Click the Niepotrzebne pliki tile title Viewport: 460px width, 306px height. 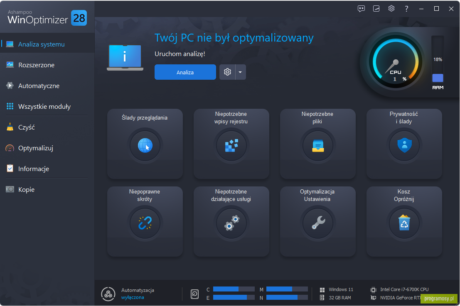(x=317, y=118)
